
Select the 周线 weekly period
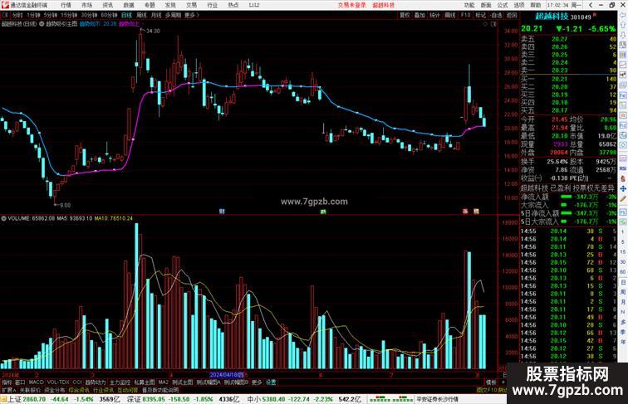click(x=141, y=15)
